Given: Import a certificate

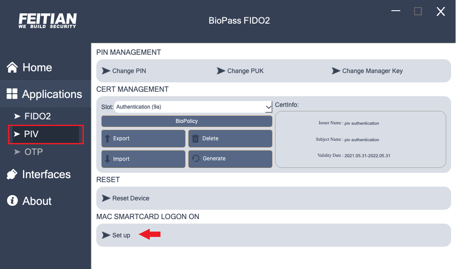Looking at the screenshot, I should pos(143,159).
